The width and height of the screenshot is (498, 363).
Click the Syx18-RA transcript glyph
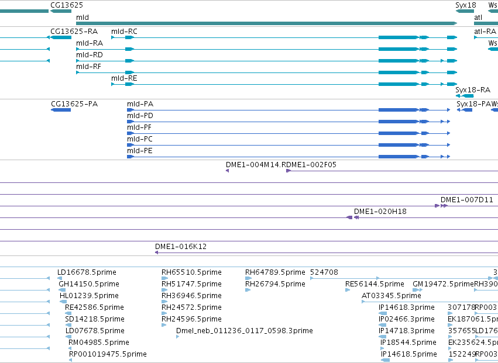click(x=465, y=96)
